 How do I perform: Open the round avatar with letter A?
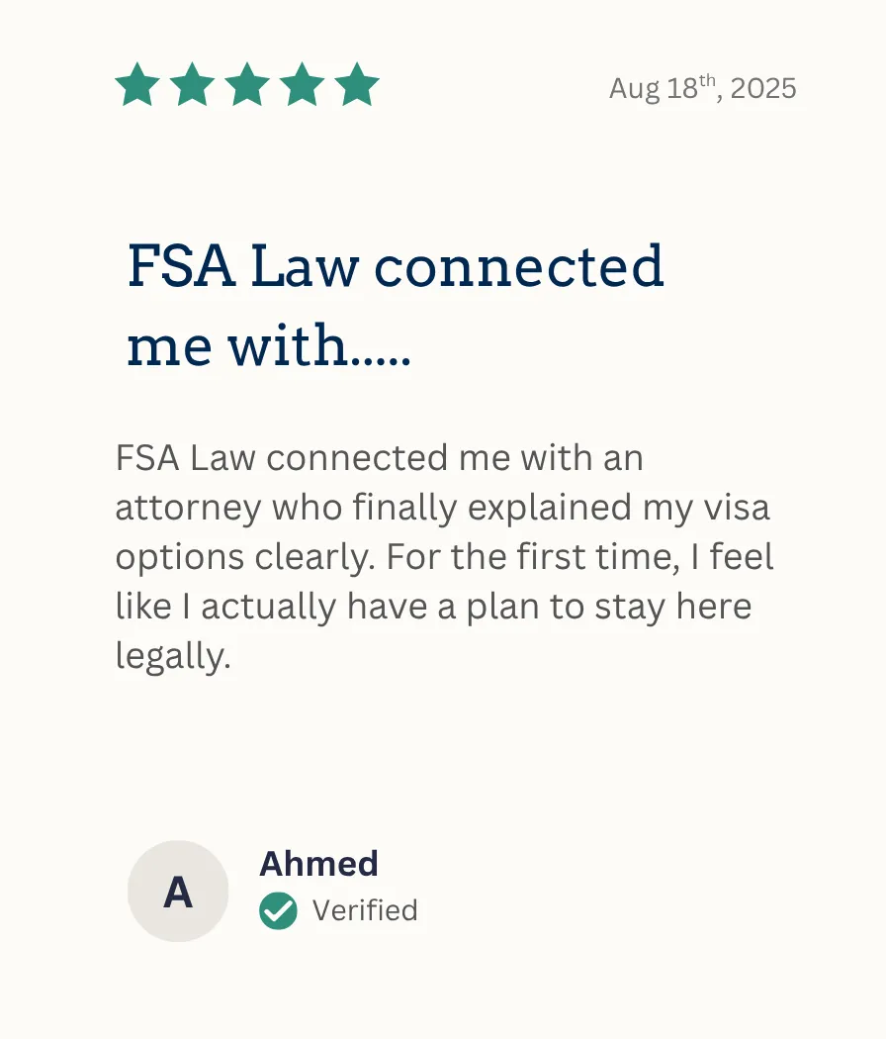[178, 892]
